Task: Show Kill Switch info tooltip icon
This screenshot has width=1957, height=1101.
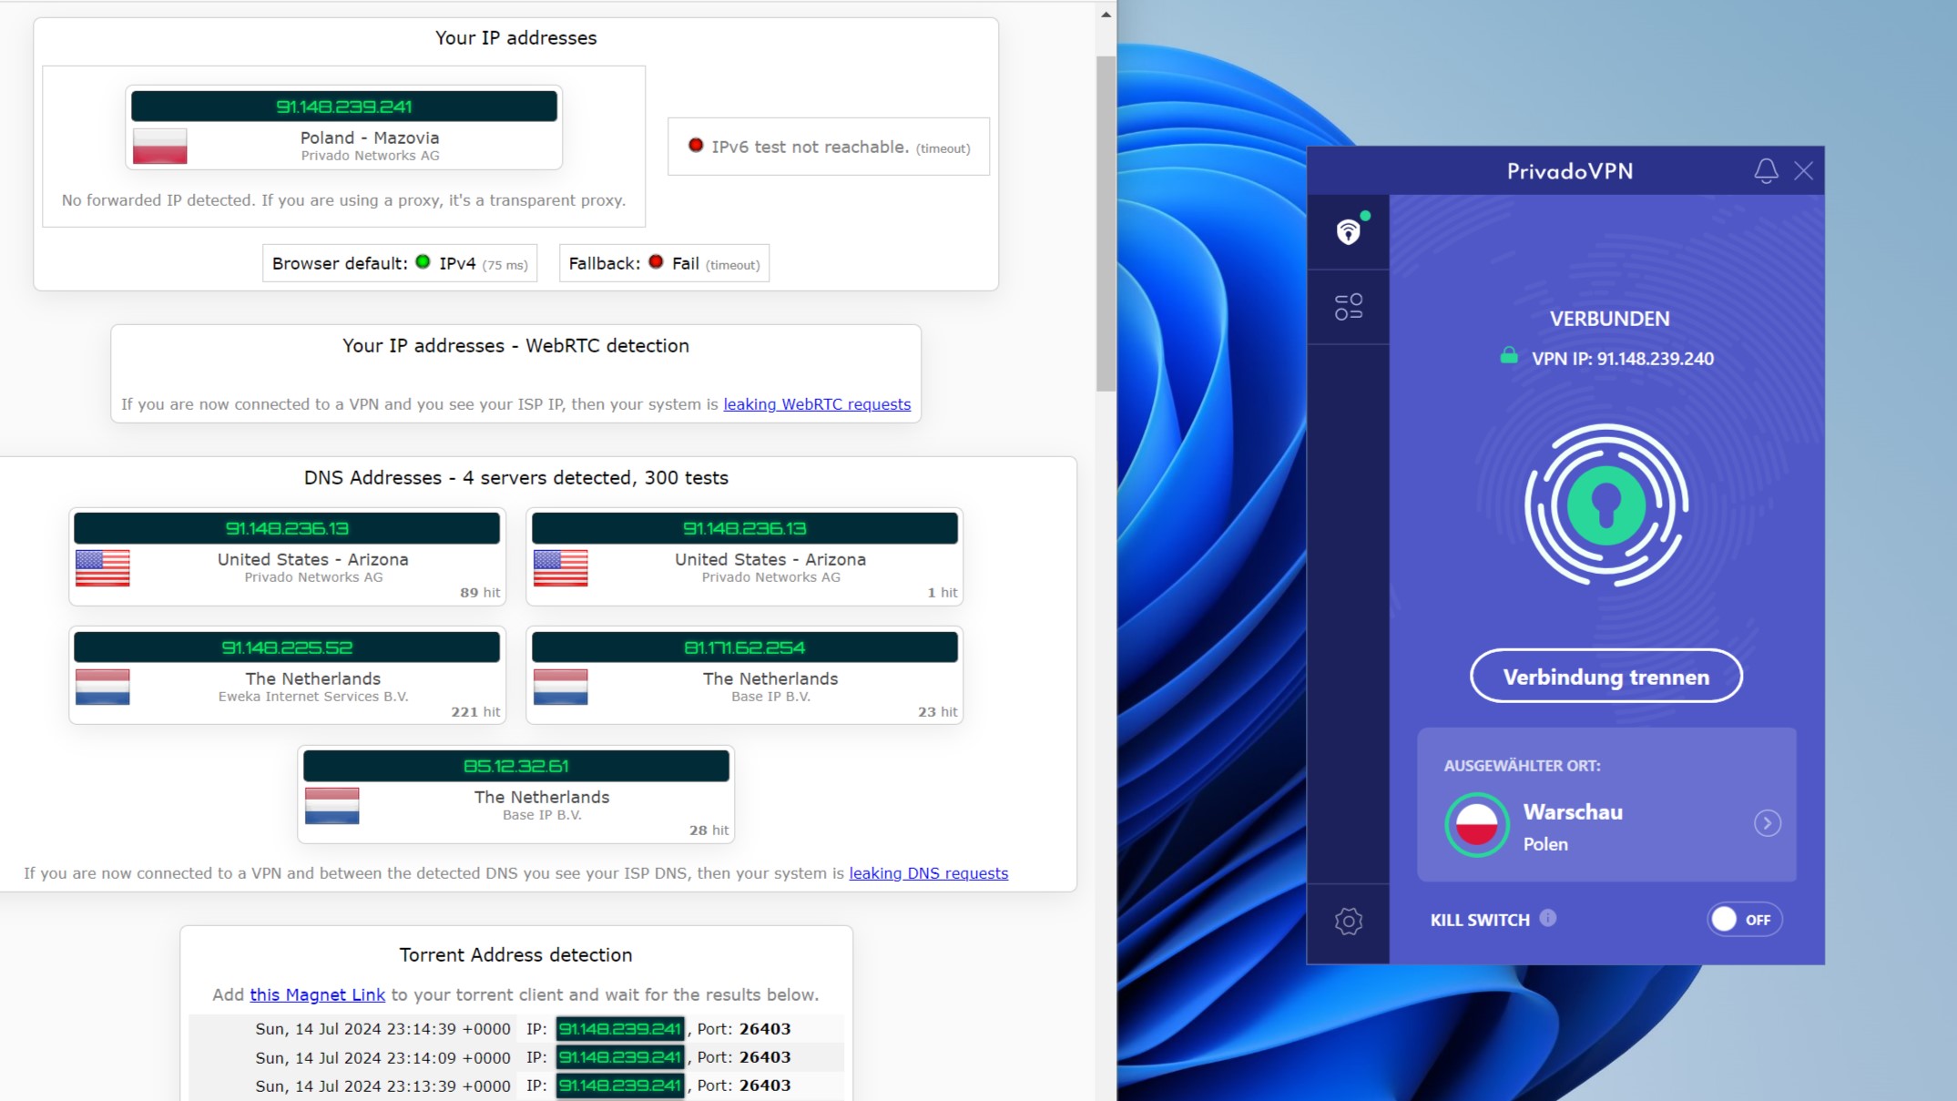Action: 1548,918
